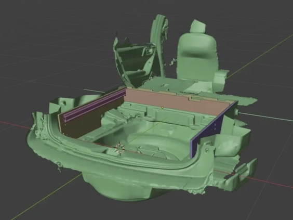Select the car seat headrest mesh

198,28
